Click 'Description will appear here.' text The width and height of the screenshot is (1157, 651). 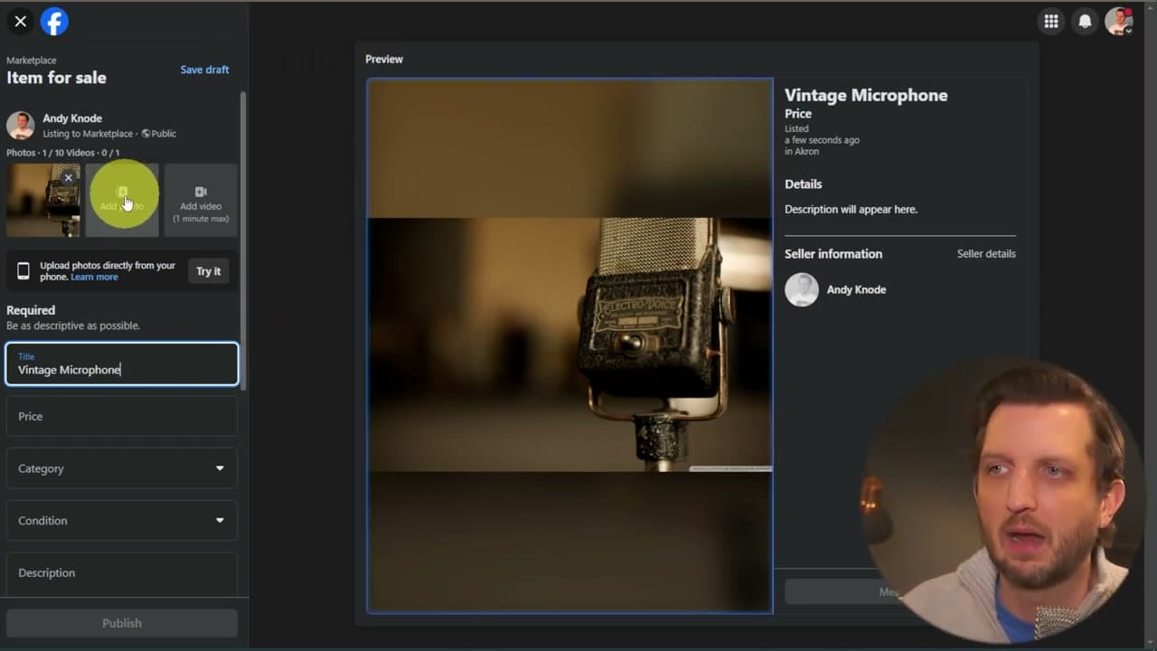click(x=851, y=209)
